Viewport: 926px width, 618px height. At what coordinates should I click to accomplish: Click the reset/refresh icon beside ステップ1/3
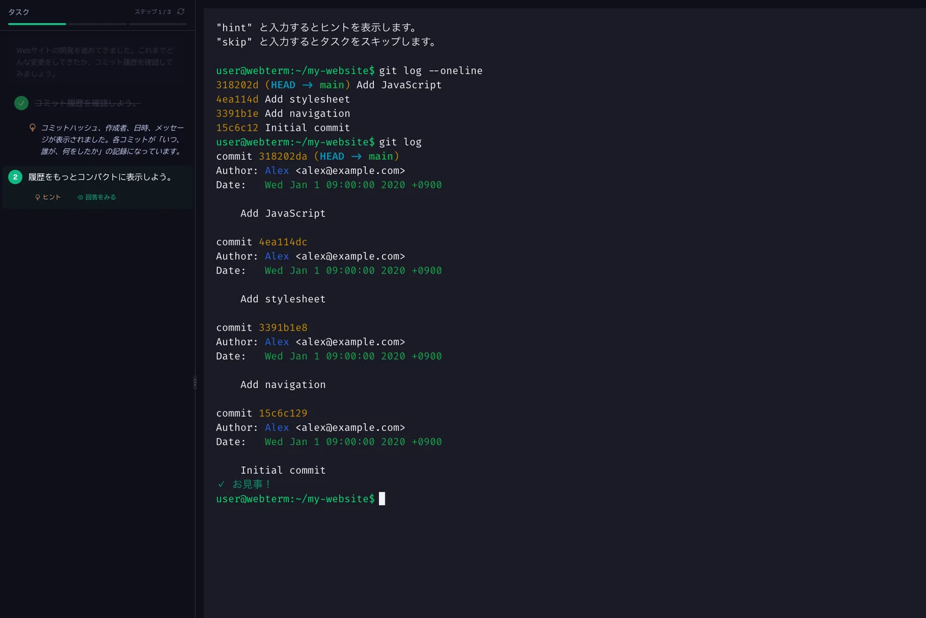(x=181, y=12)
